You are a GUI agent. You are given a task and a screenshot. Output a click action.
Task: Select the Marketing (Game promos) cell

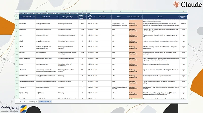tap(68, 60)
